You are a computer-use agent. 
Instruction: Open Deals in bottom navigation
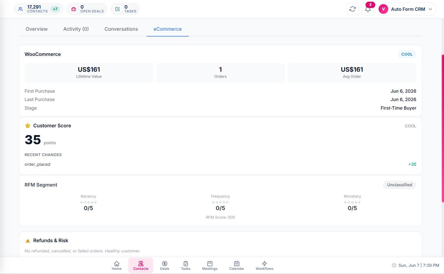coord(165,265)
